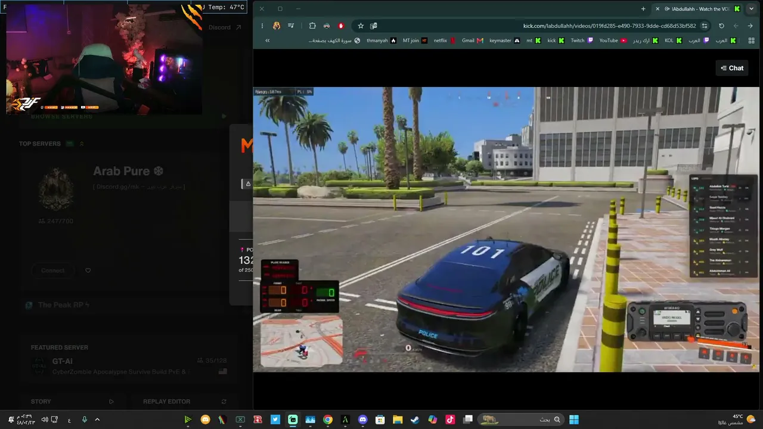This screenshot has width=763, height=429.
Task: Go forward in browser history
Action: [x=736, y=26]
